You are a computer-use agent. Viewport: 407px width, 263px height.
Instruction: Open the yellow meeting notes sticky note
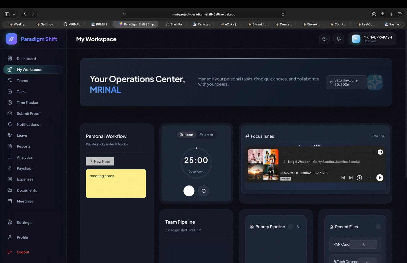click(x=116, y=184)
